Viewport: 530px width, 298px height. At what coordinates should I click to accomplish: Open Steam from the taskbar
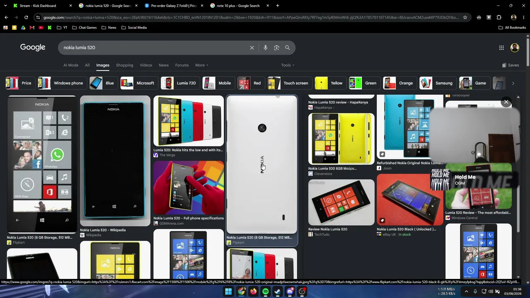point(277,291)
